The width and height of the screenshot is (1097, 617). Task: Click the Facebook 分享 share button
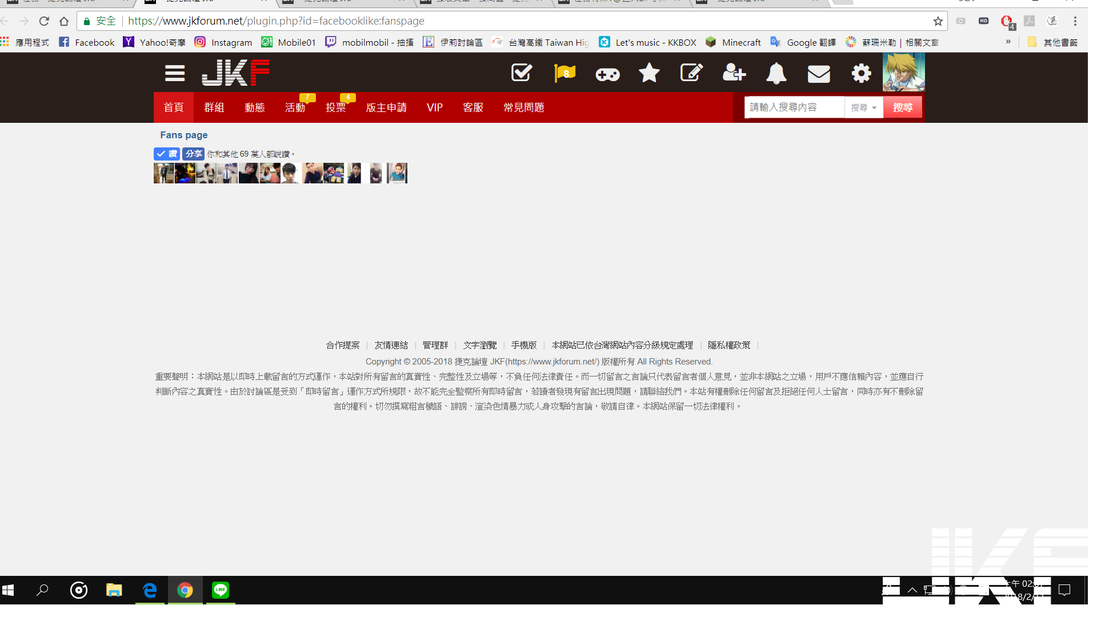(x=194, y=154)
